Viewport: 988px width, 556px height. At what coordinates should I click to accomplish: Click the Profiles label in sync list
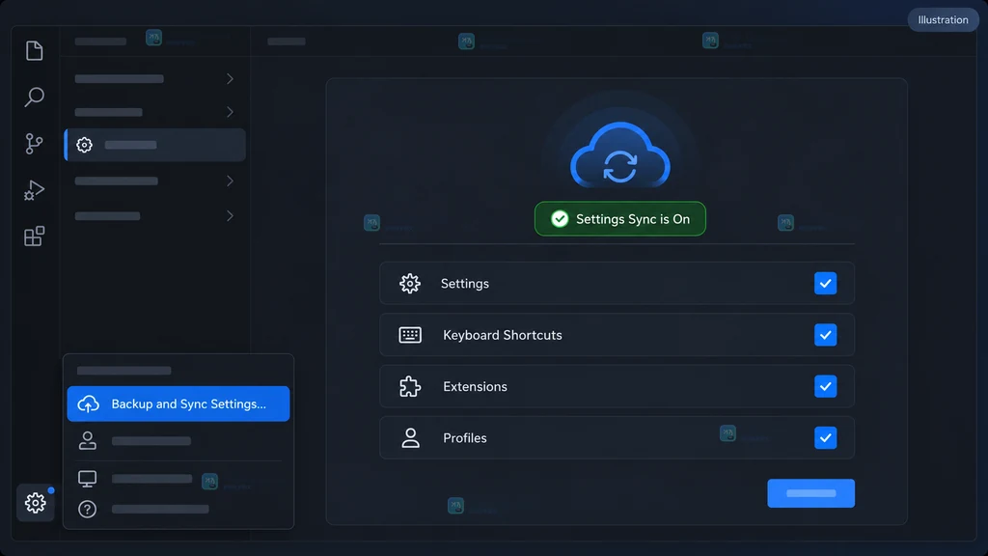(464, 437)
